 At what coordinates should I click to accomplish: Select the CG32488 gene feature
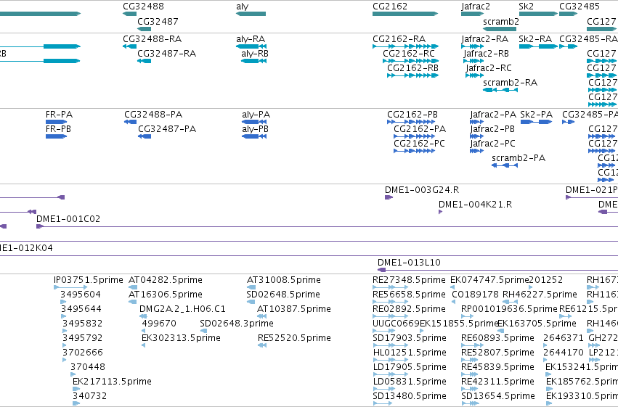pyautogui.click(x=130, y=14)
